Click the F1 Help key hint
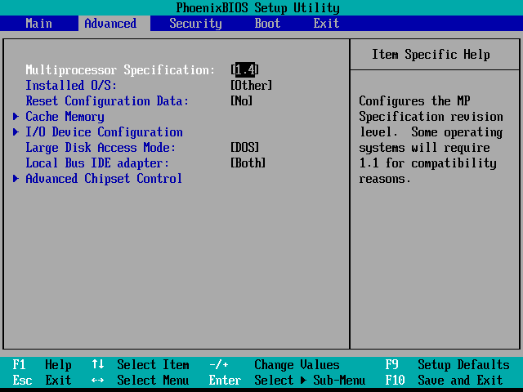This screenshot has width=523, height=392. (x=42, y=365)
